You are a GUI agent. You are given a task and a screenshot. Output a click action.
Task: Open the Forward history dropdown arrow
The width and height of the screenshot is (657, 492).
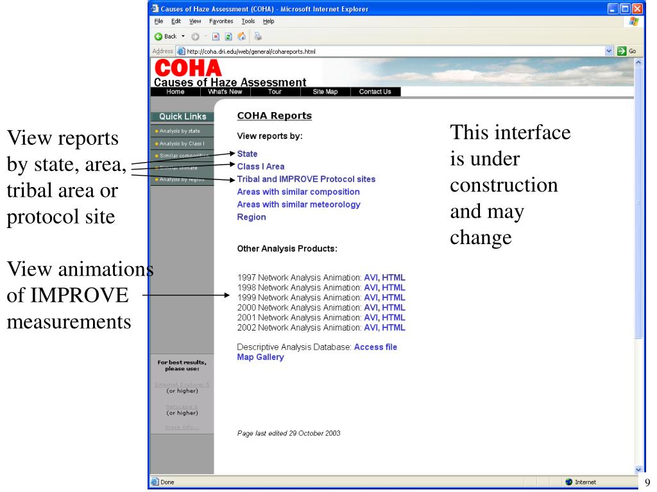pyautogui.click(x=205, y=37)
